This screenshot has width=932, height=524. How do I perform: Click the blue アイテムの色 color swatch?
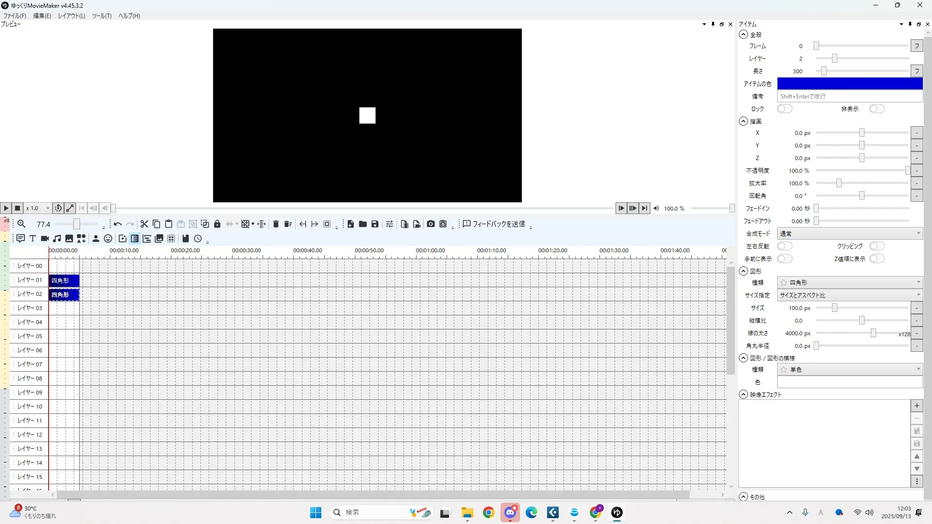[849, 83]
